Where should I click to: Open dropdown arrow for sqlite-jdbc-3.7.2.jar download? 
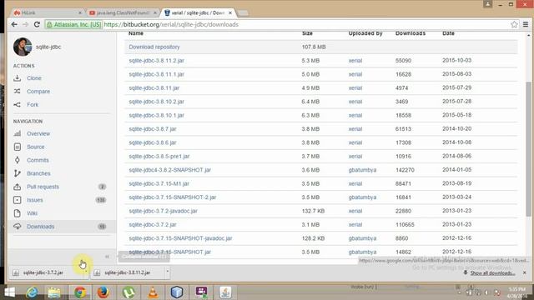coord(86,272)
